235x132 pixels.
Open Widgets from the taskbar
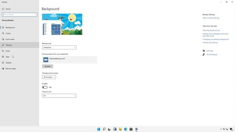click(115, 129)
